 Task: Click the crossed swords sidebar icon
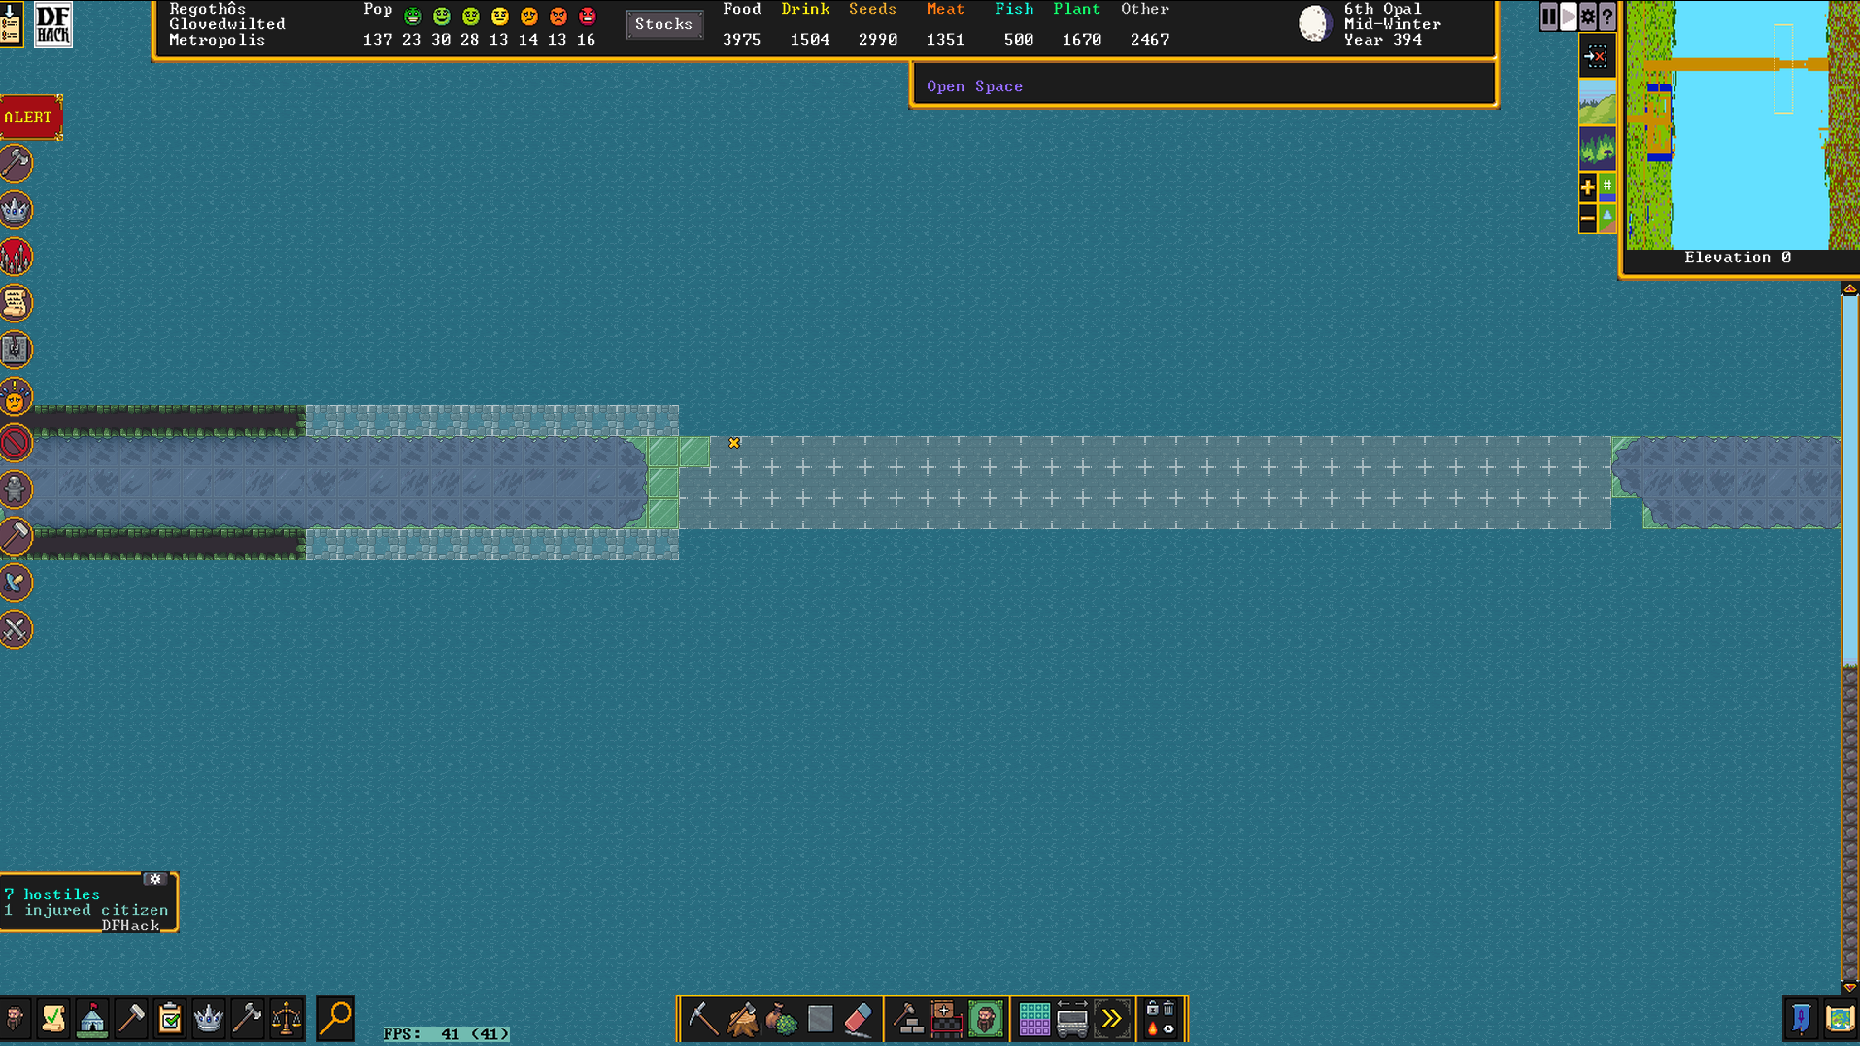[x=16, y=630]
